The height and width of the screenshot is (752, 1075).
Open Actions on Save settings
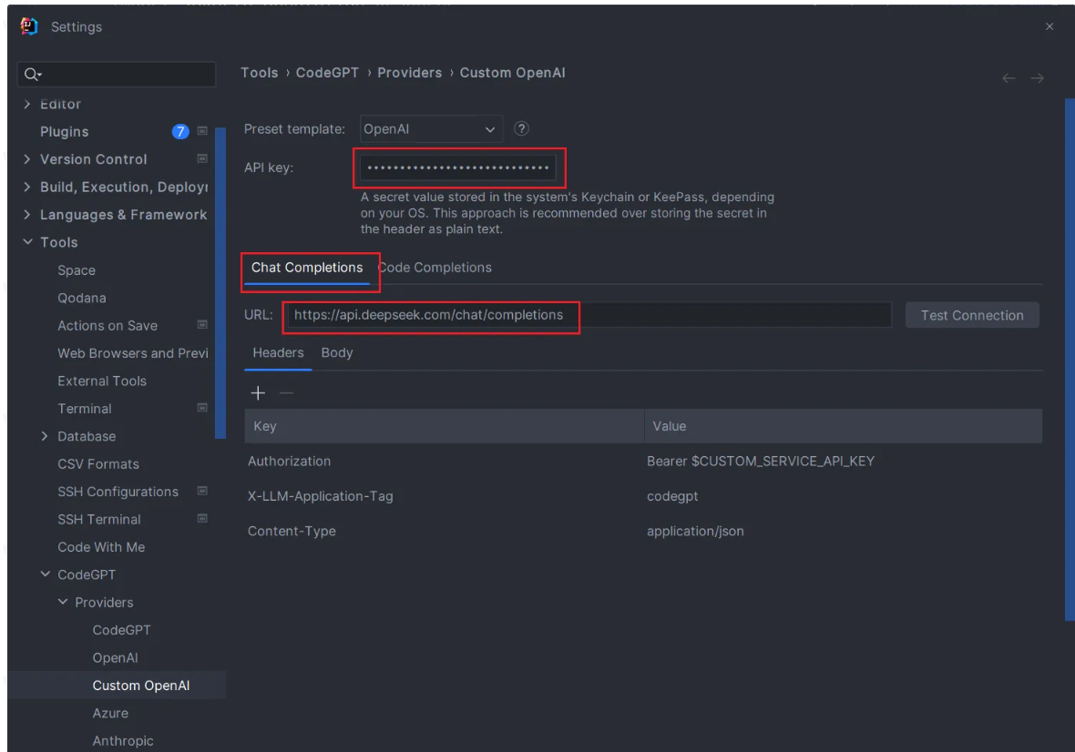pyautogui.click(x=107, y=325)
